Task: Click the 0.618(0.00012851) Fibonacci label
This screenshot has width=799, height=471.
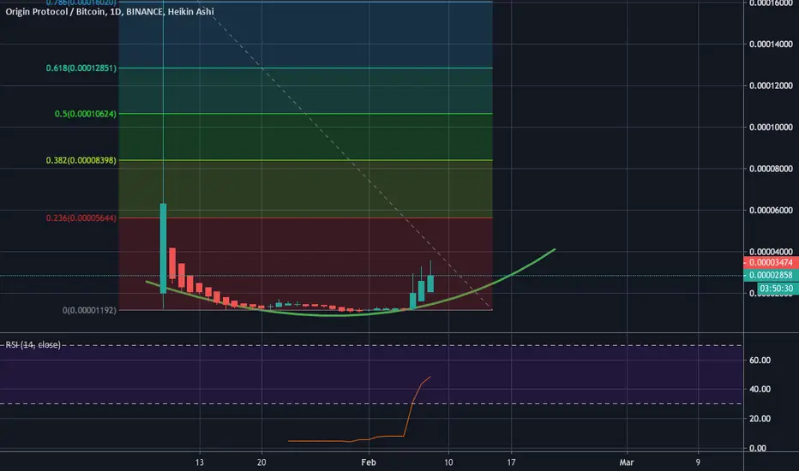Action: (x=81, y=68)
